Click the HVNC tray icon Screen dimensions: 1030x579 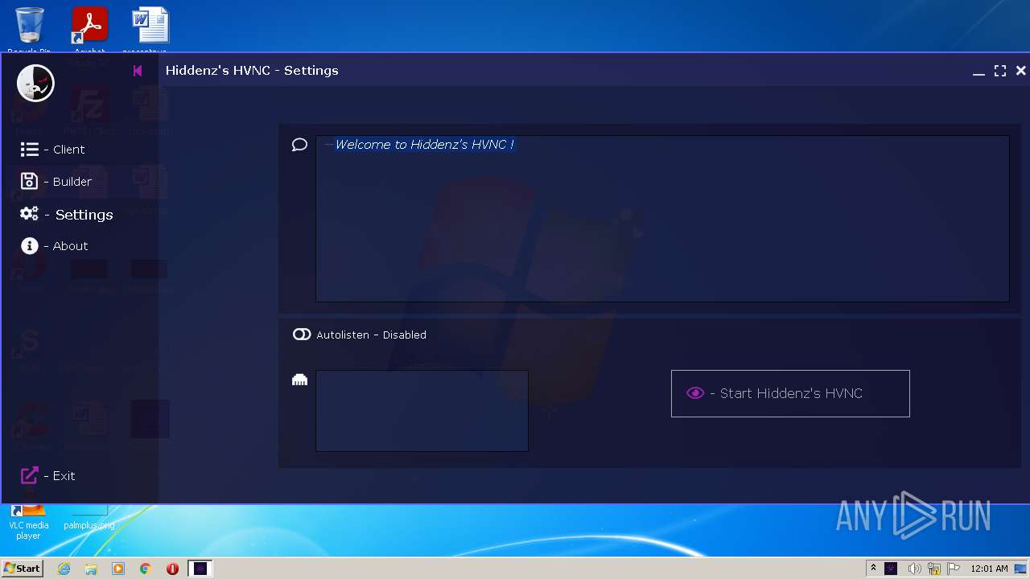coord(891,569)
